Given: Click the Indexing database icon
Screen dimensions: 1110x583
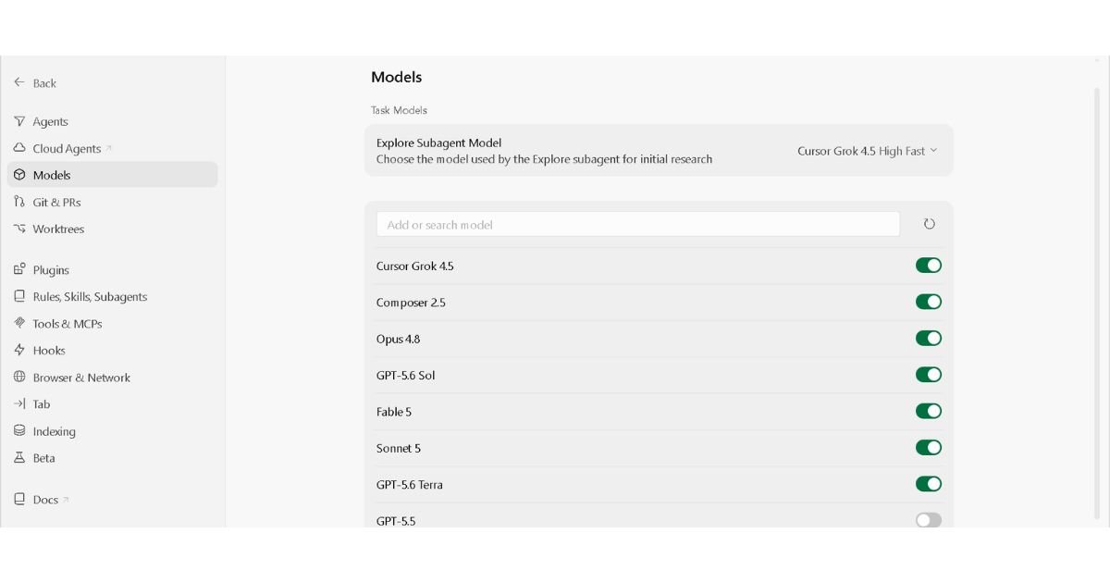Looking at the screenshot, I should click(x=19, y=430).
